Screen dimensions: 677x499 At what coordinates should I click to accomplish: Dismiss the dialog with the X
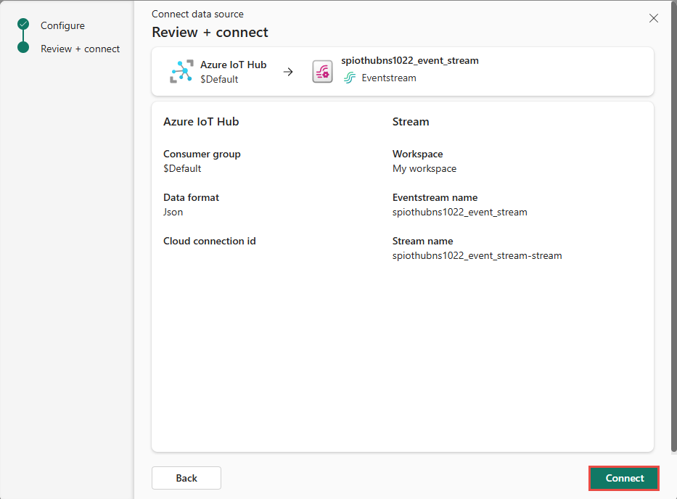653,18
